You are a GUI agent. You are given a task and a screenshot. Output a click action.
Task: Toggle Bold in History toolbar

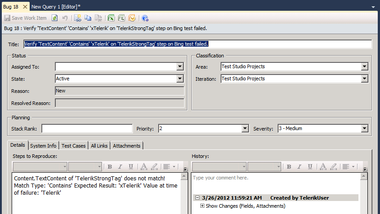[x=289, y=166]
